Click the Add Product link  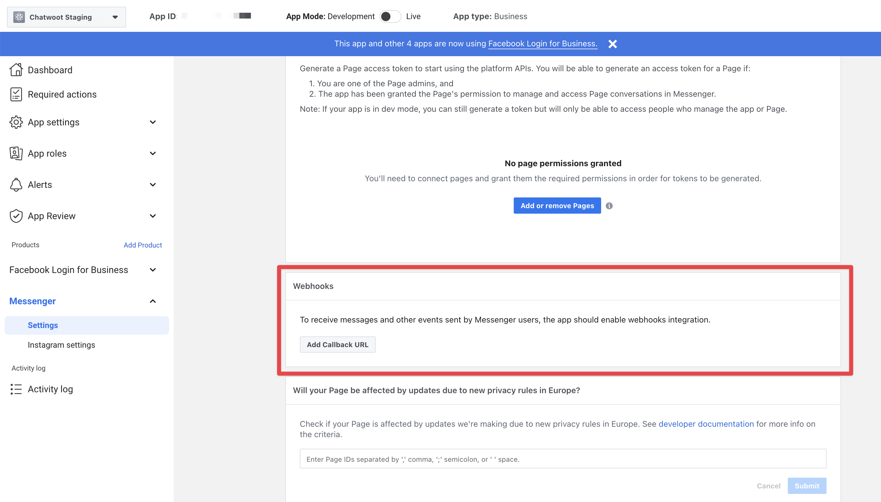(143, 245)
